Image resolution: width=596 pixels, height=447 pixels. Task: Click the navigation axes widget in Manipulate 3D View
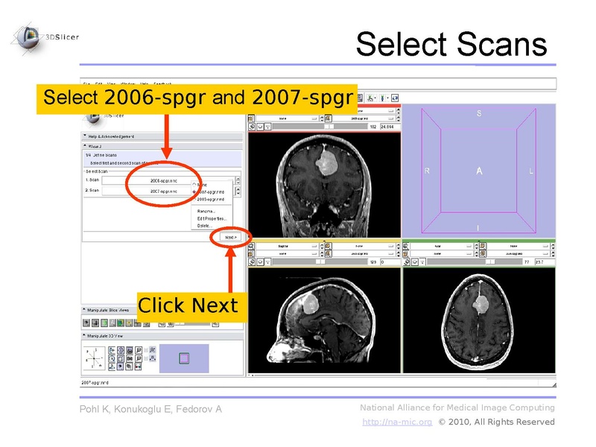94,358
